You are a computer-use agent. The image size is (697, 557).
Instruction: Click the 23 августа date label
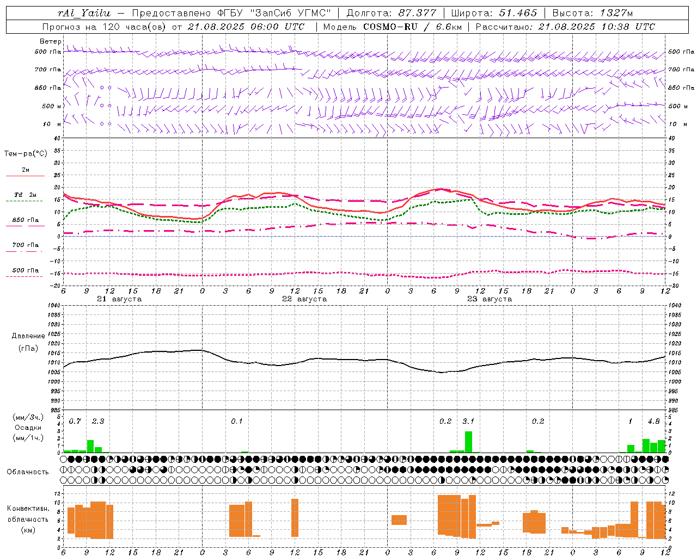click(x=490, y=299)
